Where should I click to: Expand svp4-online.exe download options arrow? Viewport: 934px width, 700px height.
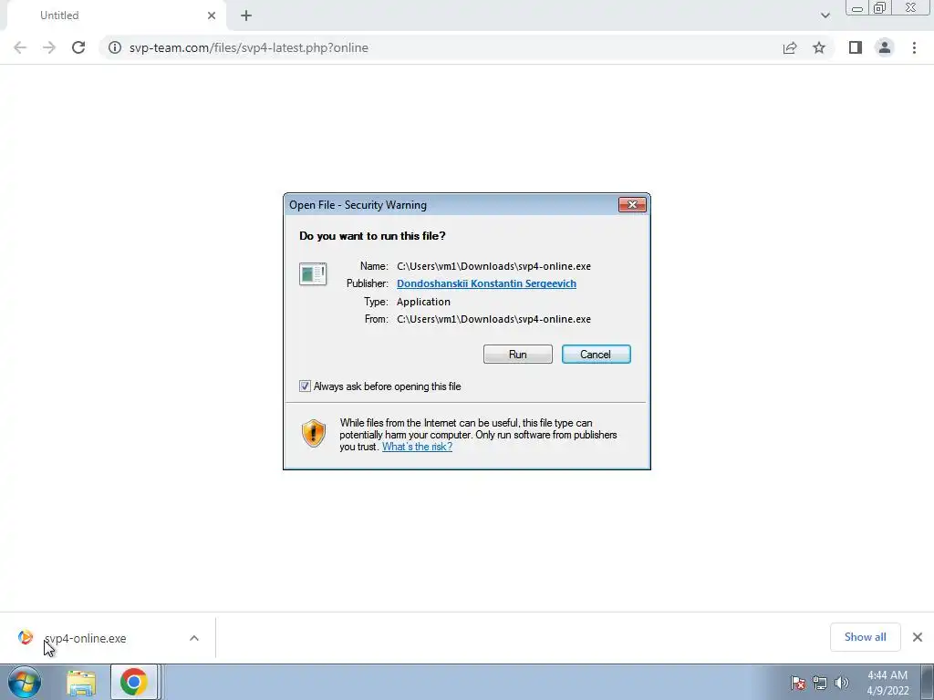[194, 638]
